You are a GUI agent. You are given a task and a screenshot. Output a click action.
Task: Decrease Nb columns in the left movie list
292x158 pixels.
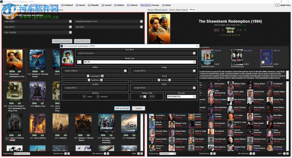(x=105, y=154)
